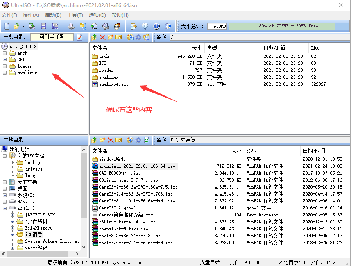Expand the 系统(C:) drive node
This screenshot has width=351, height=266.
click(5, 195)
